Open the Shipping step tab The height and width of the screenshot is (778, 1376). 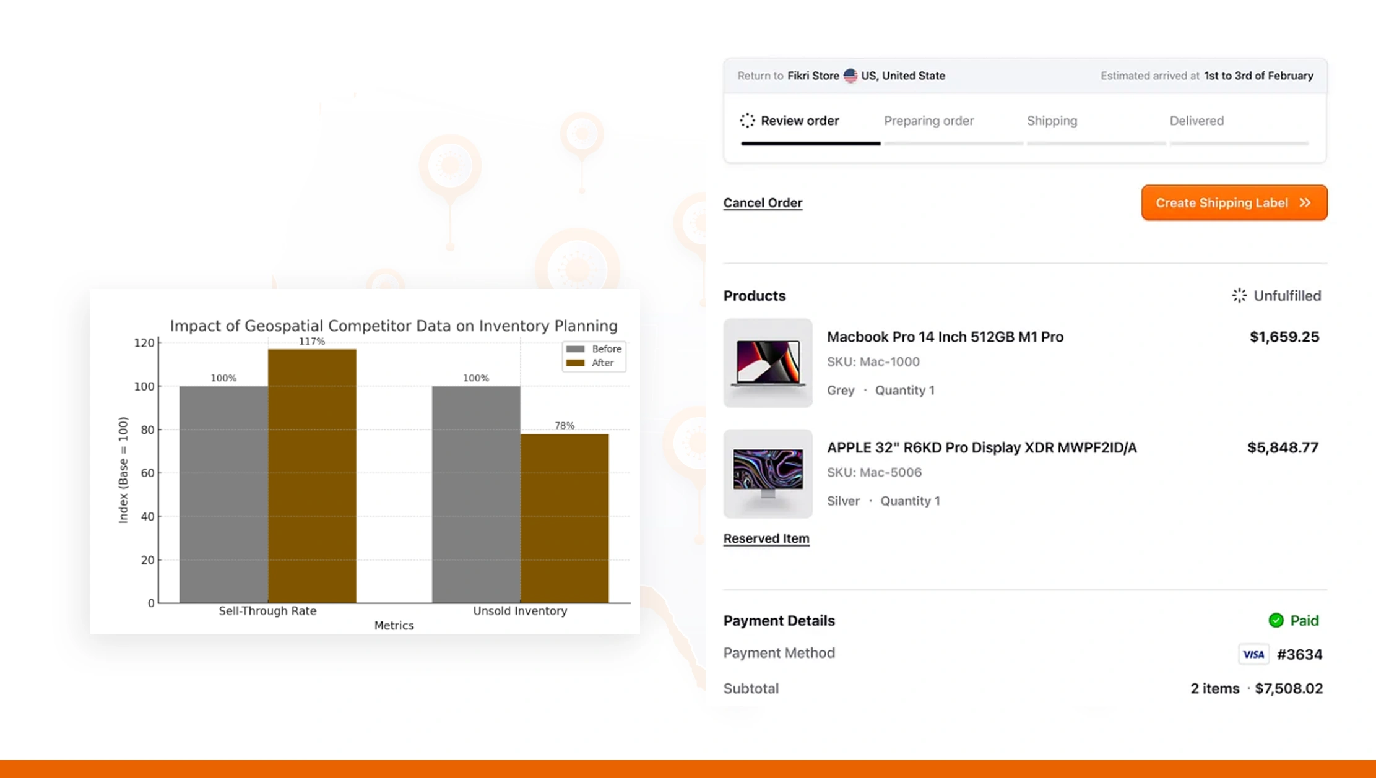(1052, 121)
